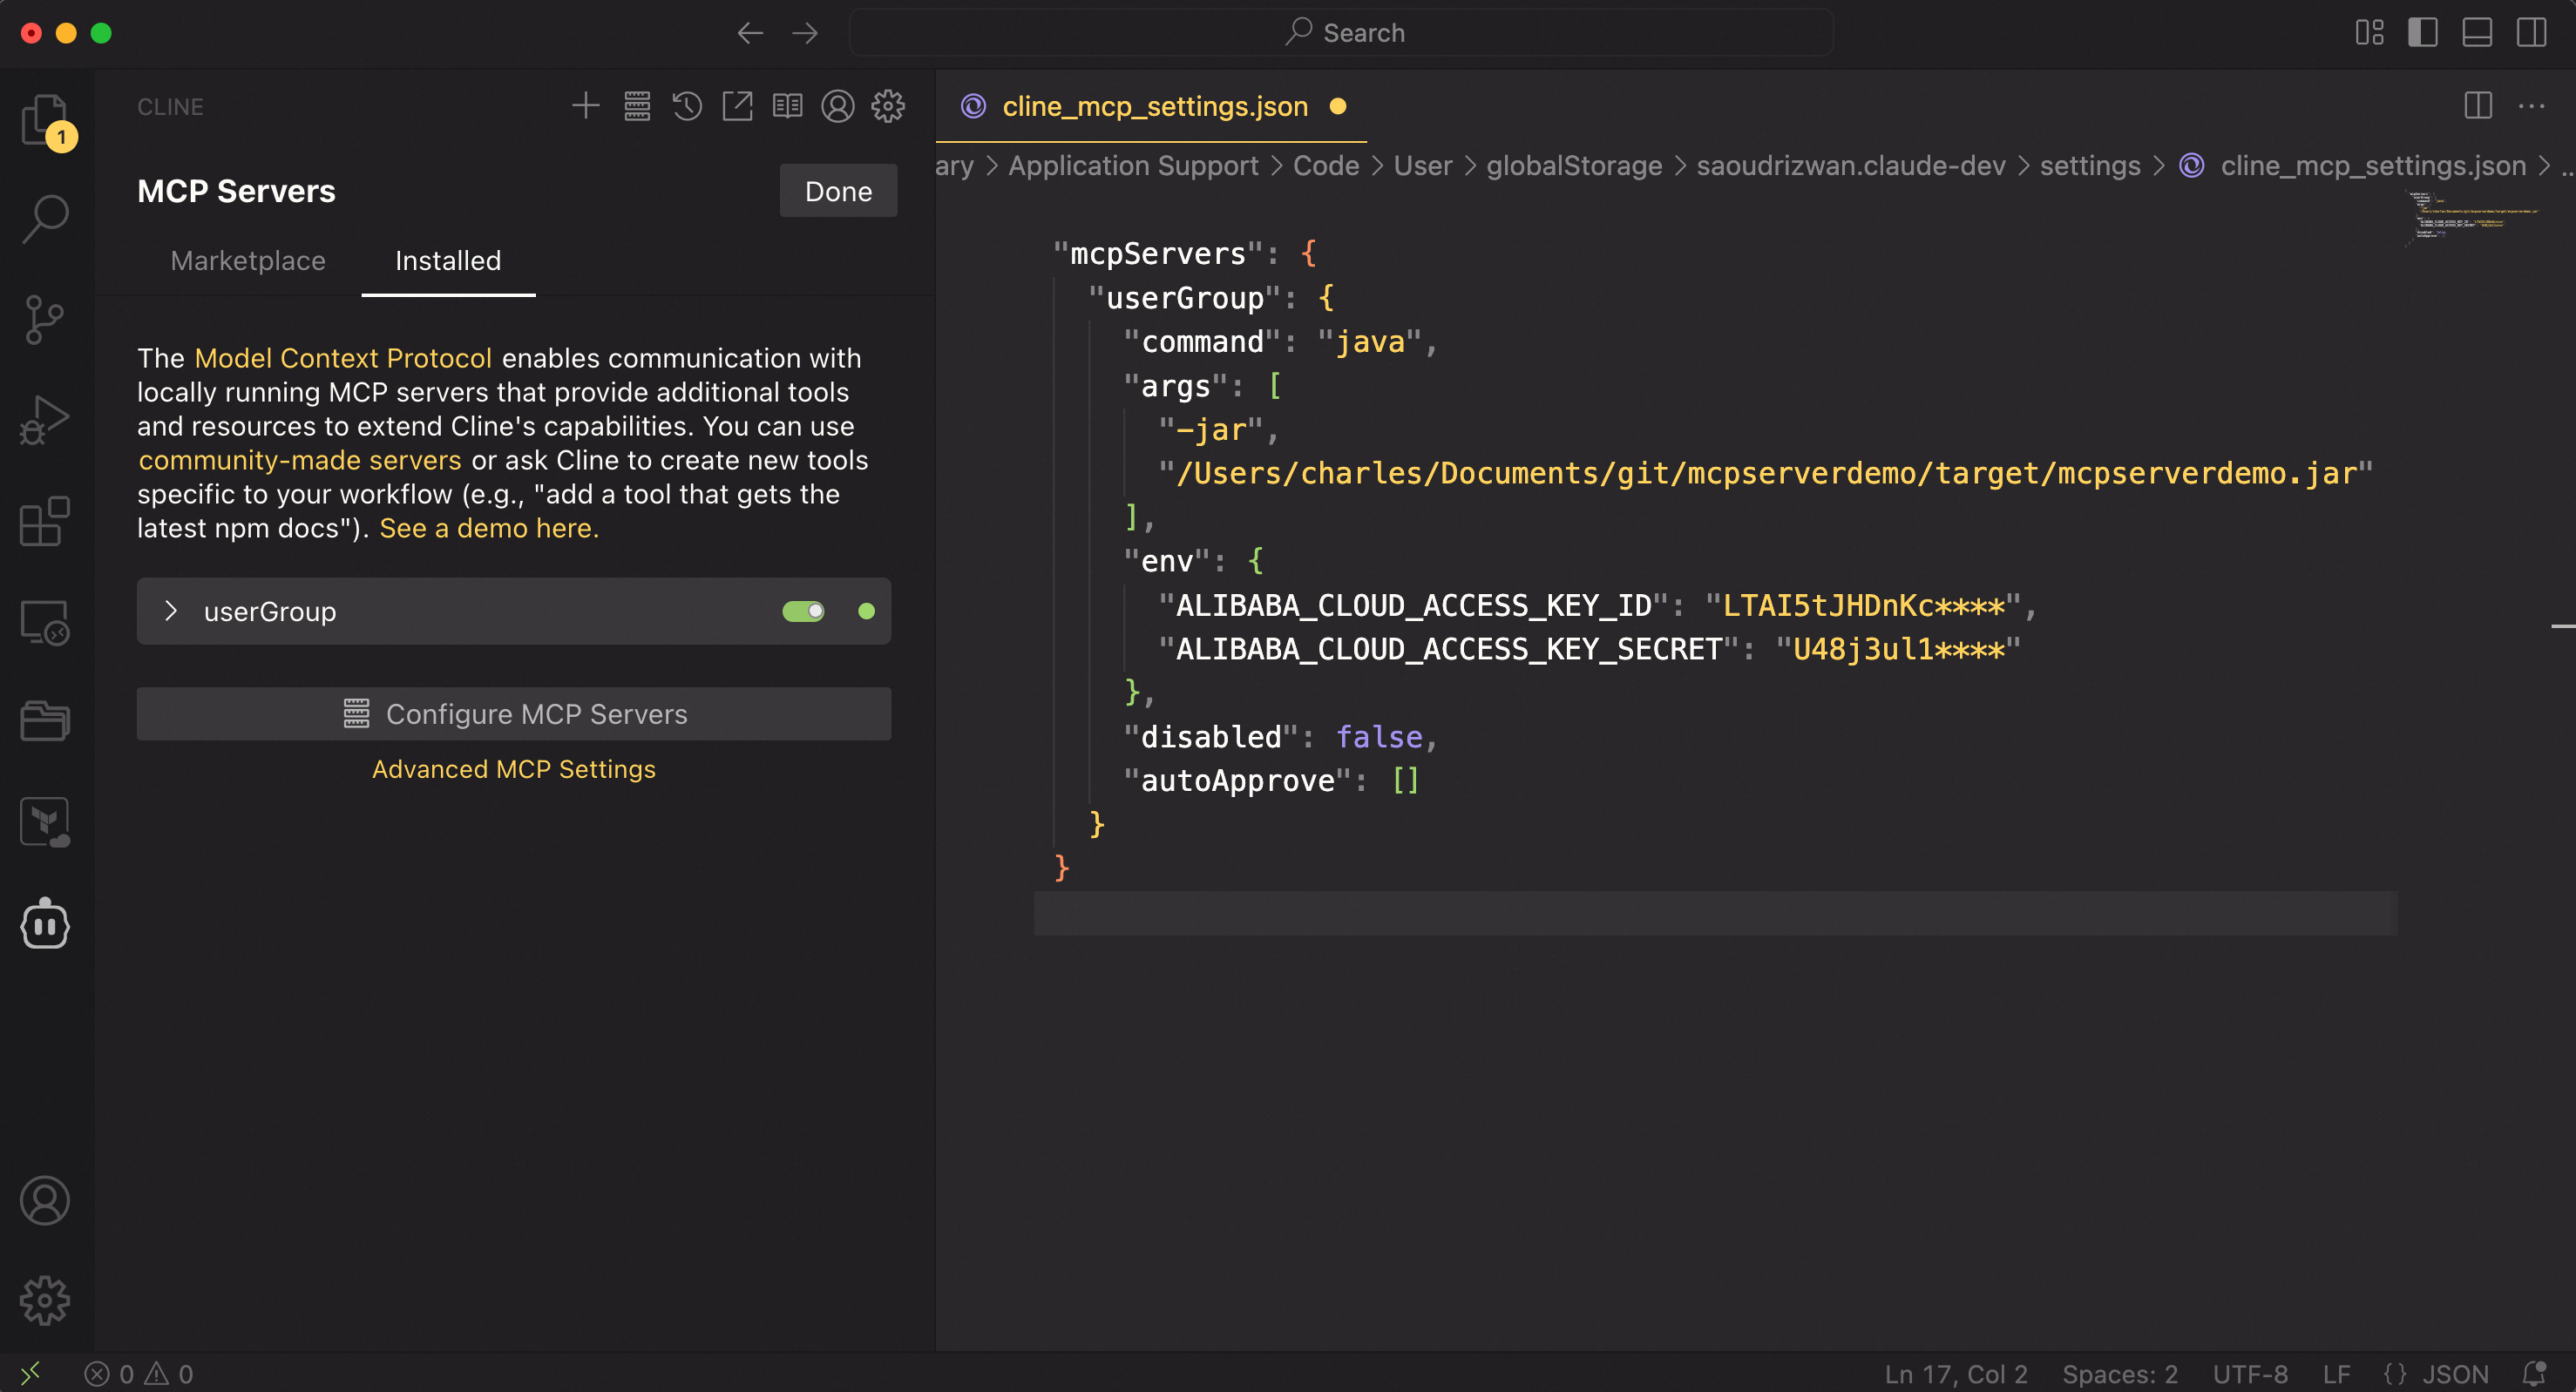
Task: Open cline_mcp_settings.json breadcrumb dropdown
Action: (x=2373, y=166)
